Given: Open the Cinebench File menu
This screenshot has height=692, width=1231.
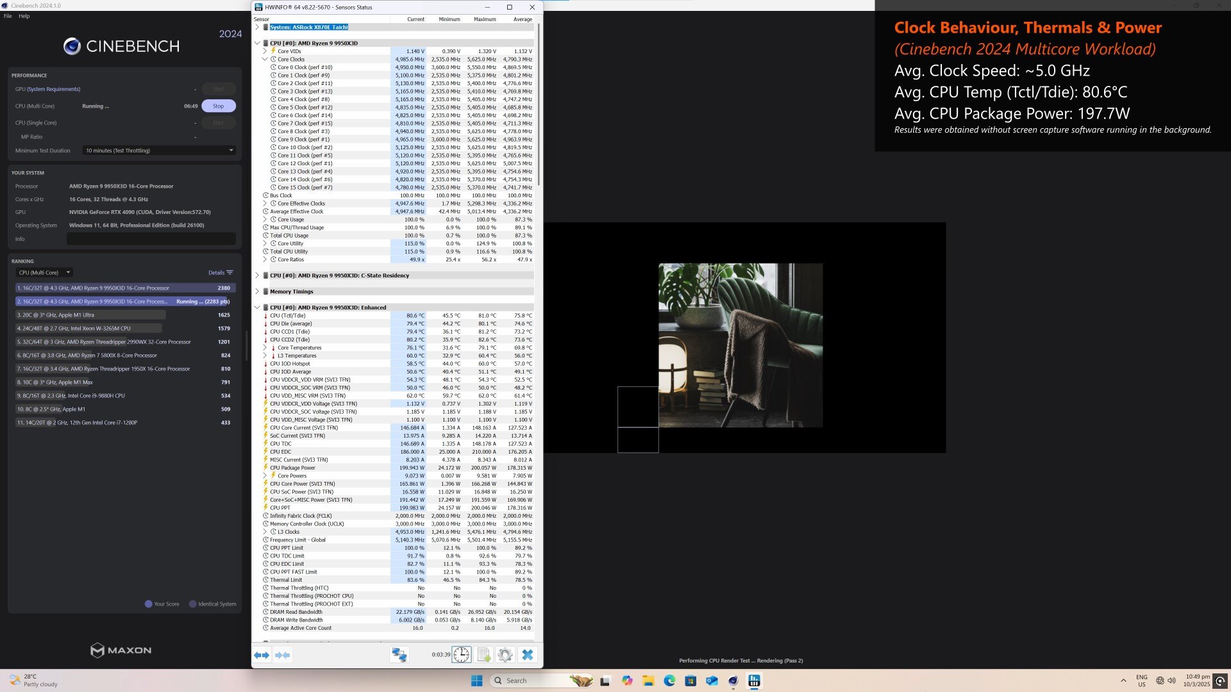Looking at the screenshot, I should pos(8,16).
